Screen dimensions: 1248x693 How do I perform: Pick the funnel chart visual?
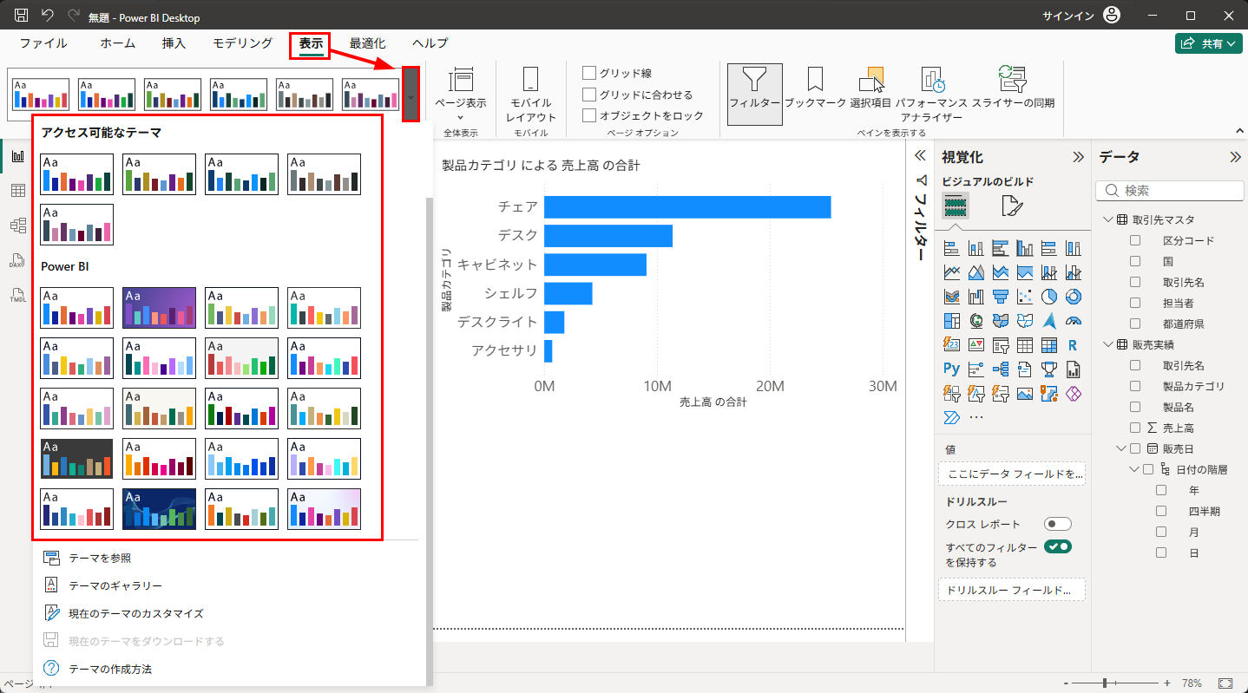coord(1000,297)
